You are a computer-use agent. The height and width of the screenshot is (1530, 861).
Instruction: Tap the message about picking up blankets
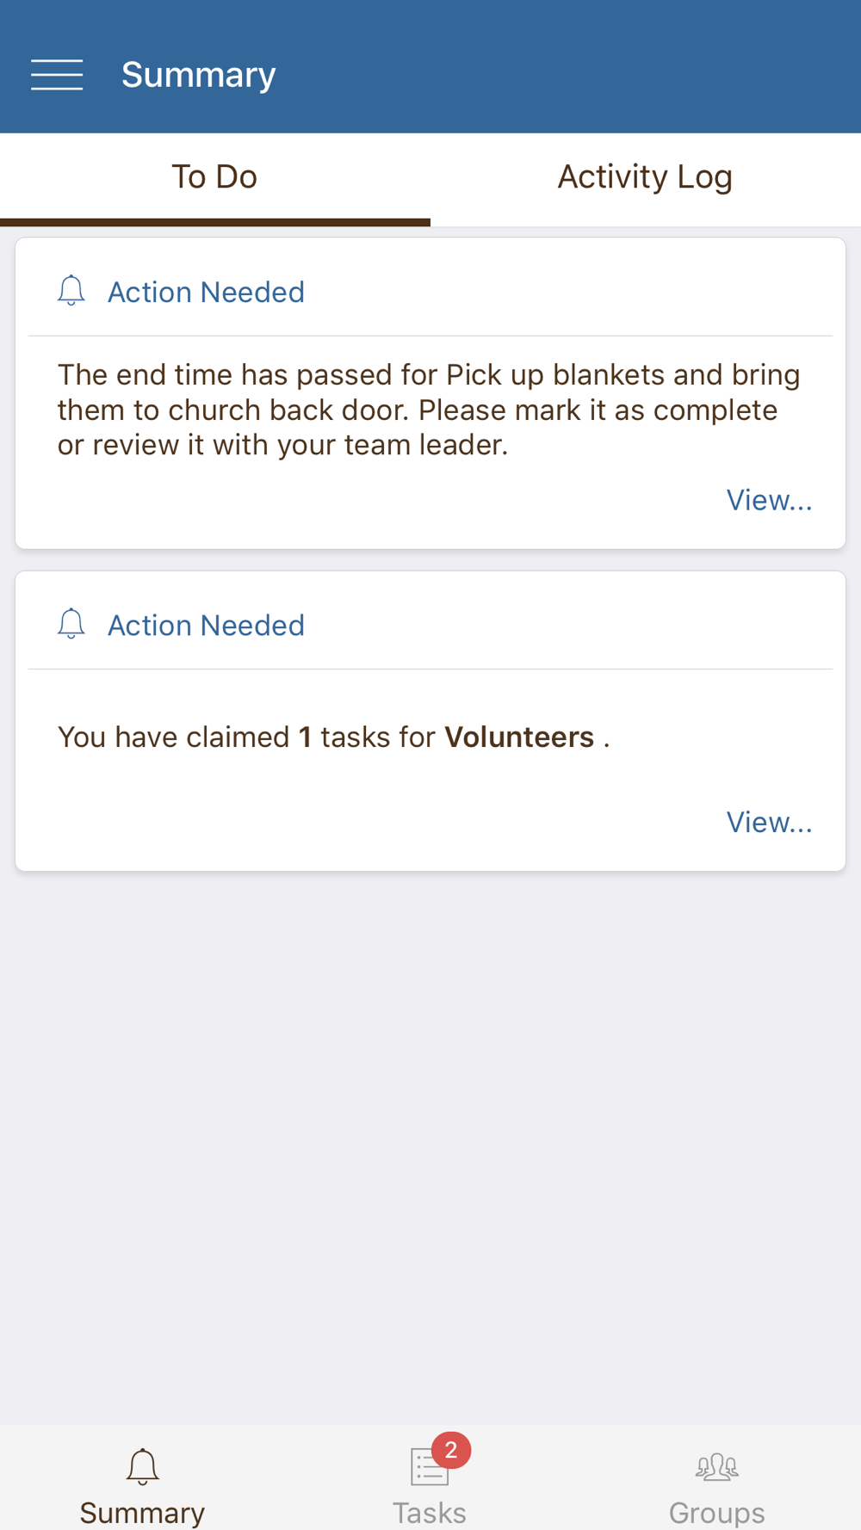tap(429, 410)
